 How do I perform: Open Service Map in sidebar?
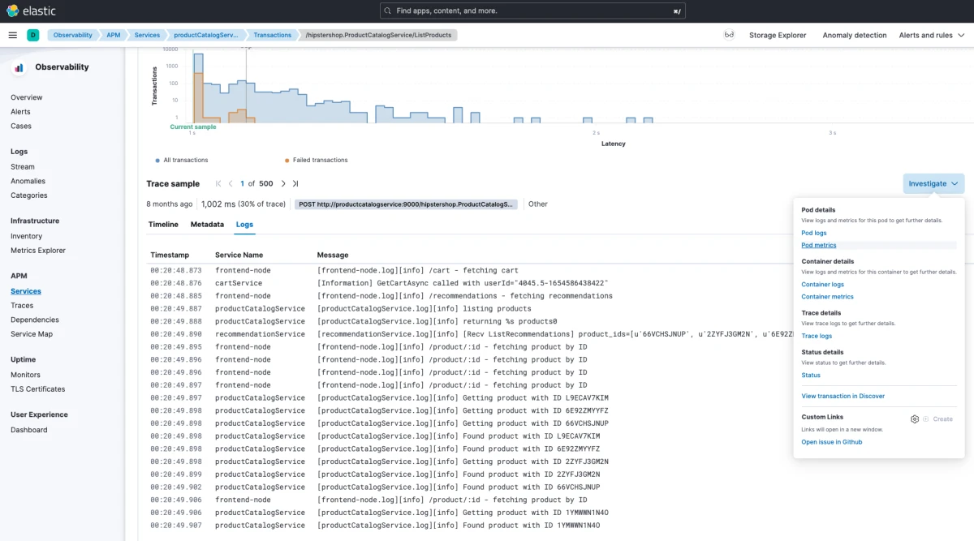click(x=32, y=334)
